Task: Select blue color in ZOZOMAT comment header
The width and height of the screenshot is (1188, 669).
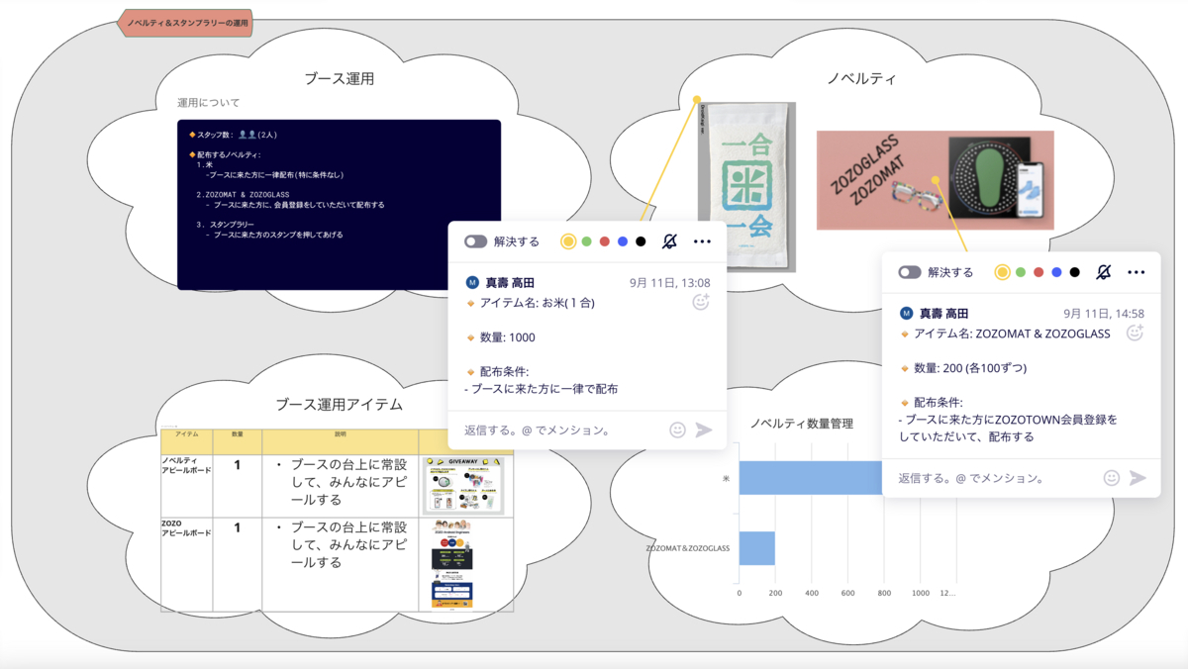Action: click(x=1056, y=272)
